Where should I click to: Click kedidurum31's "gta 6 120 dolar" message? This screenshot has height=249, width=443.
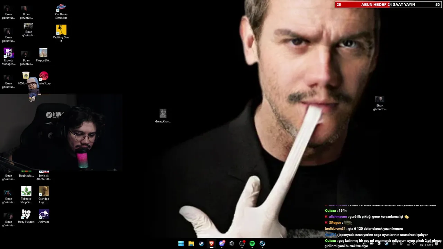pos(364,229)
